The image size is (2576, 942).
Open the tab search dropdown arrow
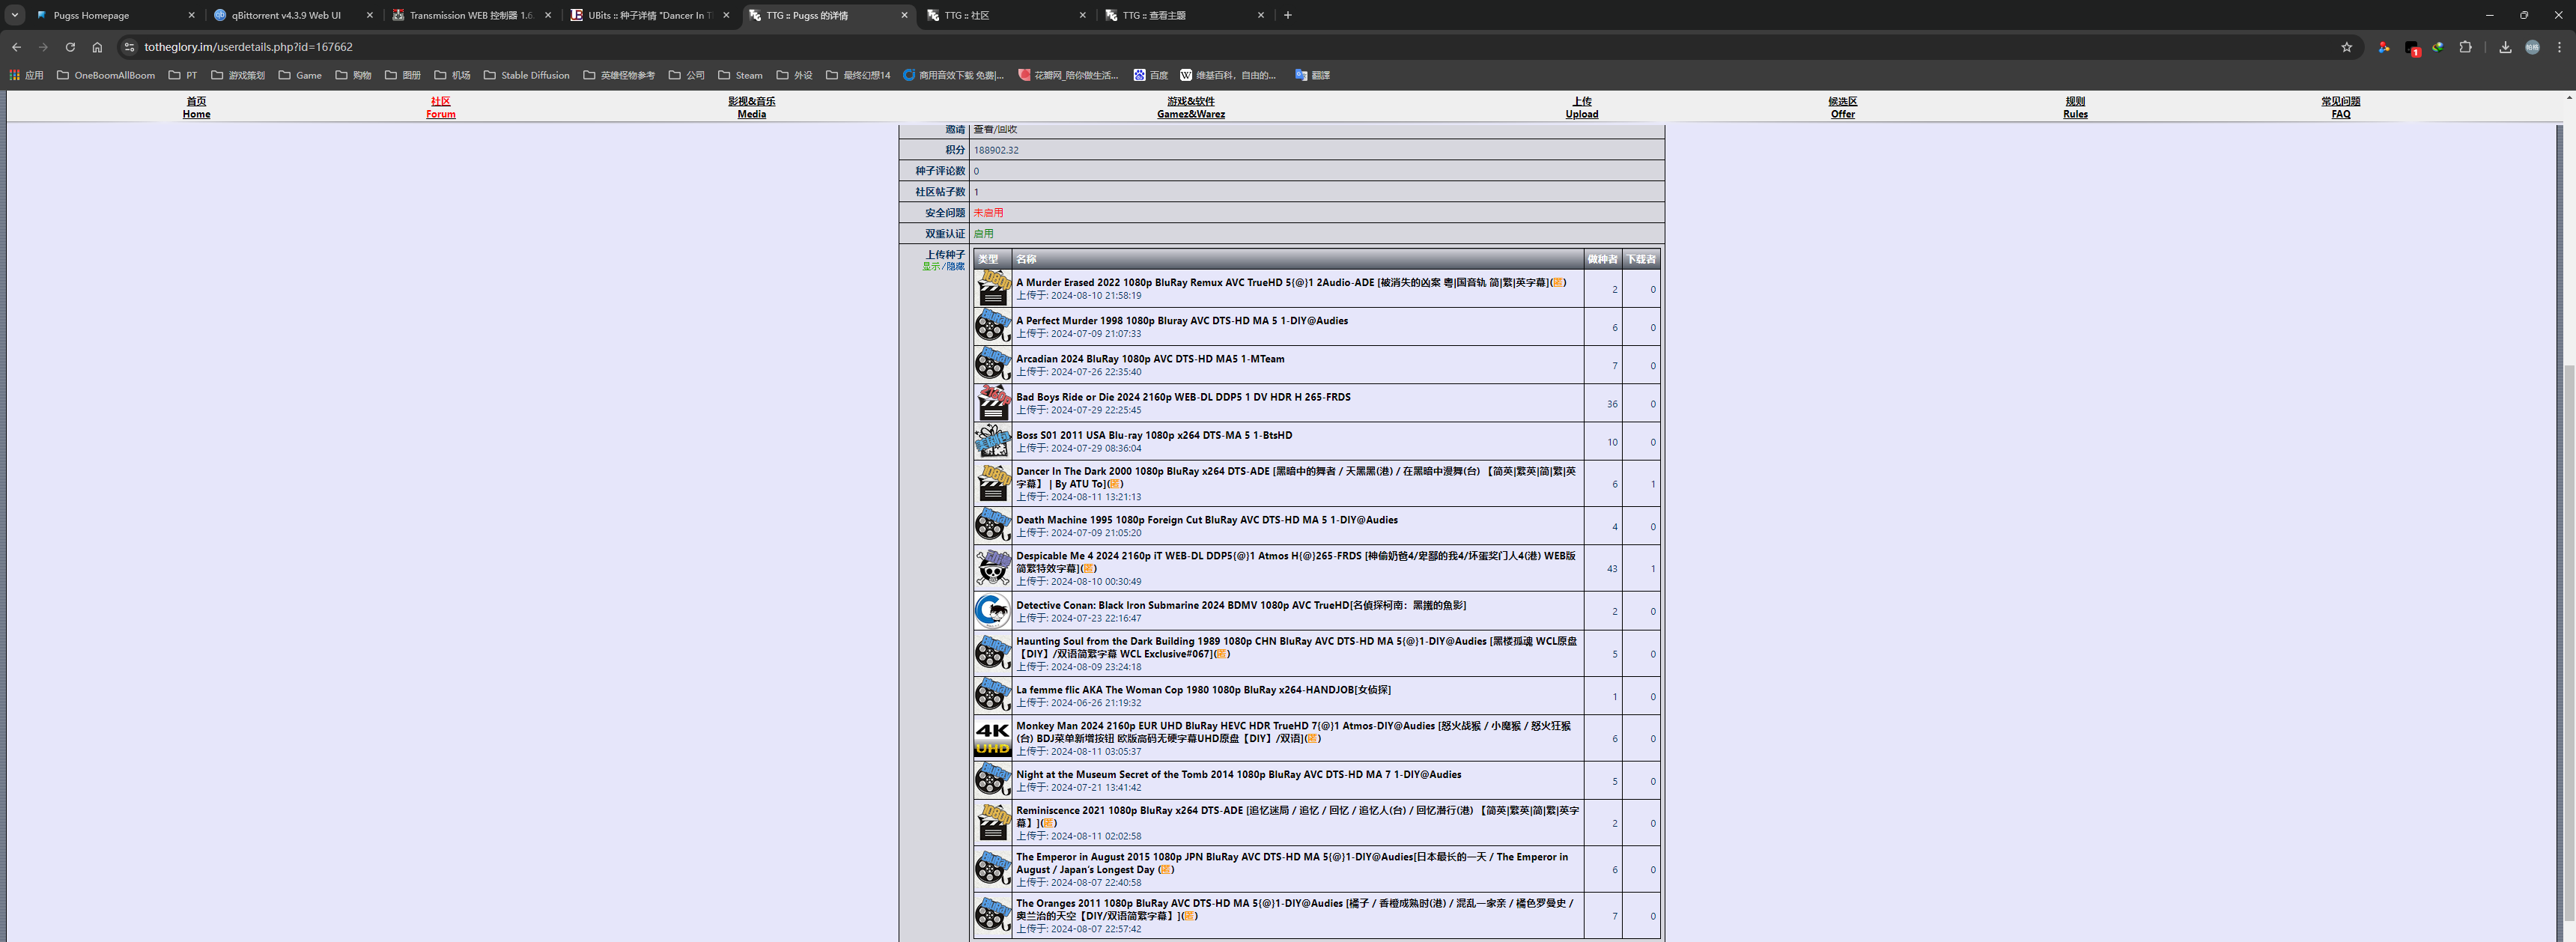[15, 15]
